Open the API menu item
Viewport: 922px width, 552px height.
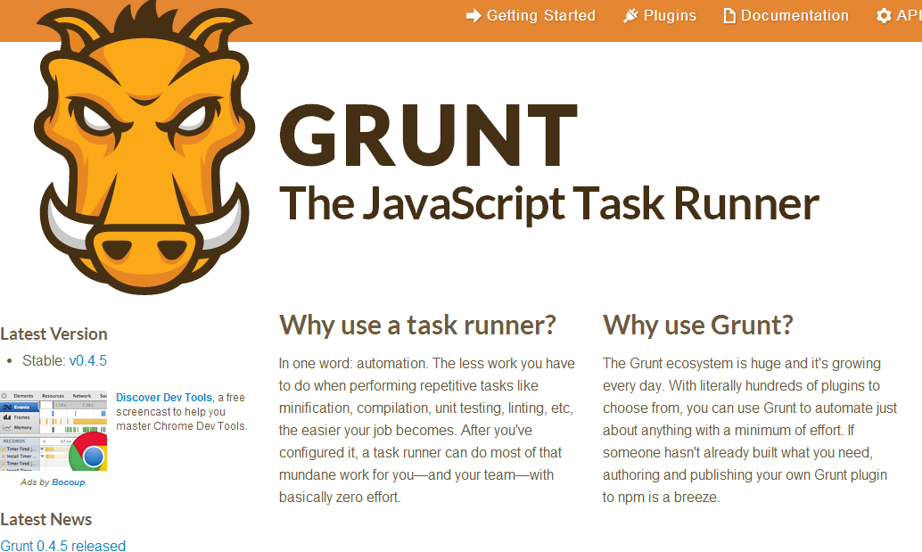(899, 16)
